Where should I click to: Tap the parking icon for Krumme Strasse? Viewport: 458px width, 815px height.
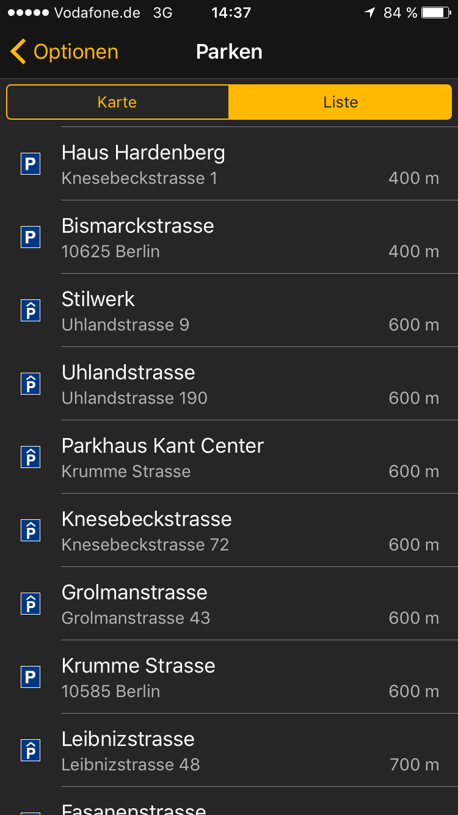point(31,677)
